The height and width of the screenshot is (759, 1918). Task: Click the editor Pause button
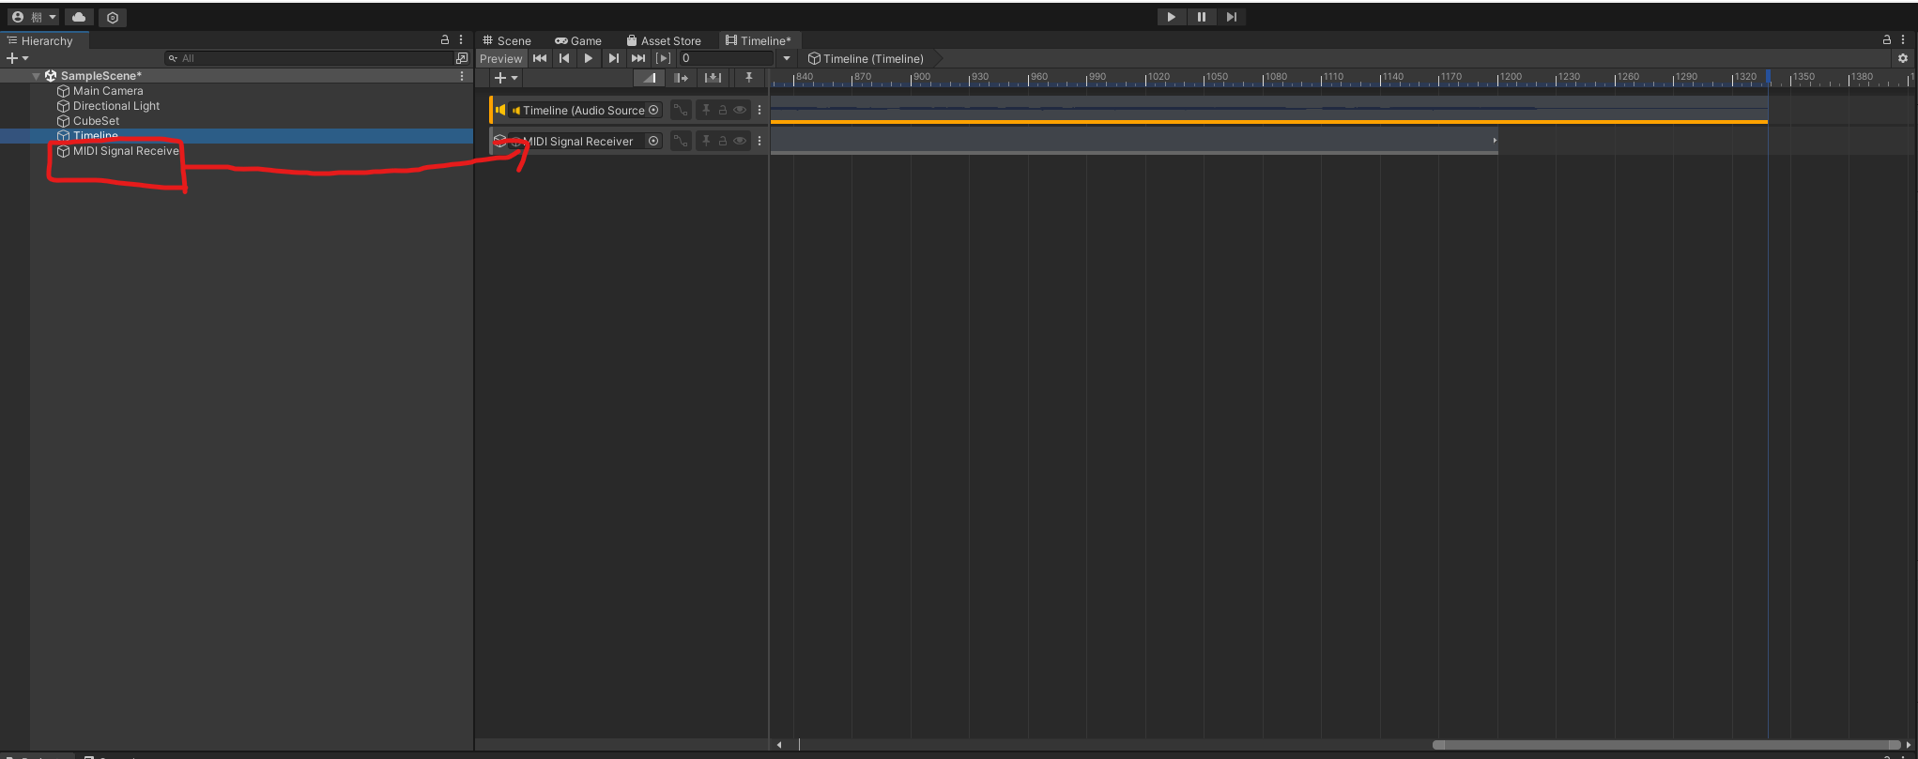[x=1201, y=17]
